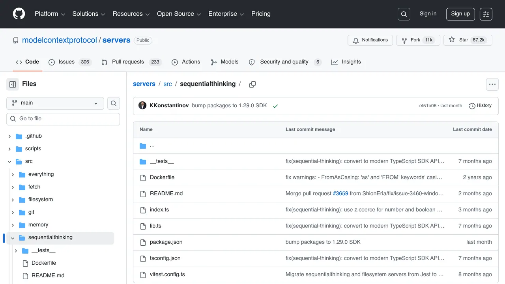Open the search magnifier in header
Image resolution: width=505 pixels, height=284 pixels.
404,14
